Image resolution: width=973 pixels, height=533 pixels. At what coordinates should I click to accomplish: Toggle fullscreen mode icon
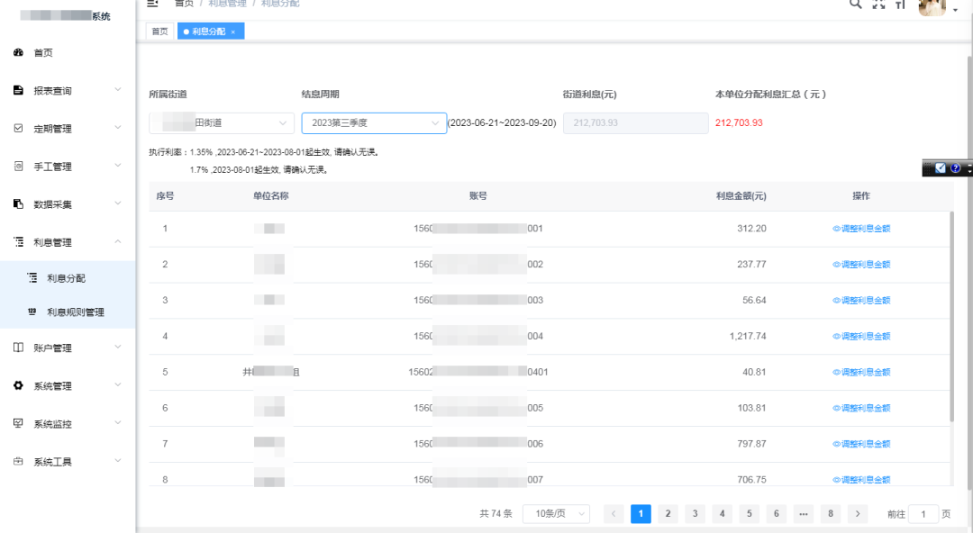click(x=878, y=4)
